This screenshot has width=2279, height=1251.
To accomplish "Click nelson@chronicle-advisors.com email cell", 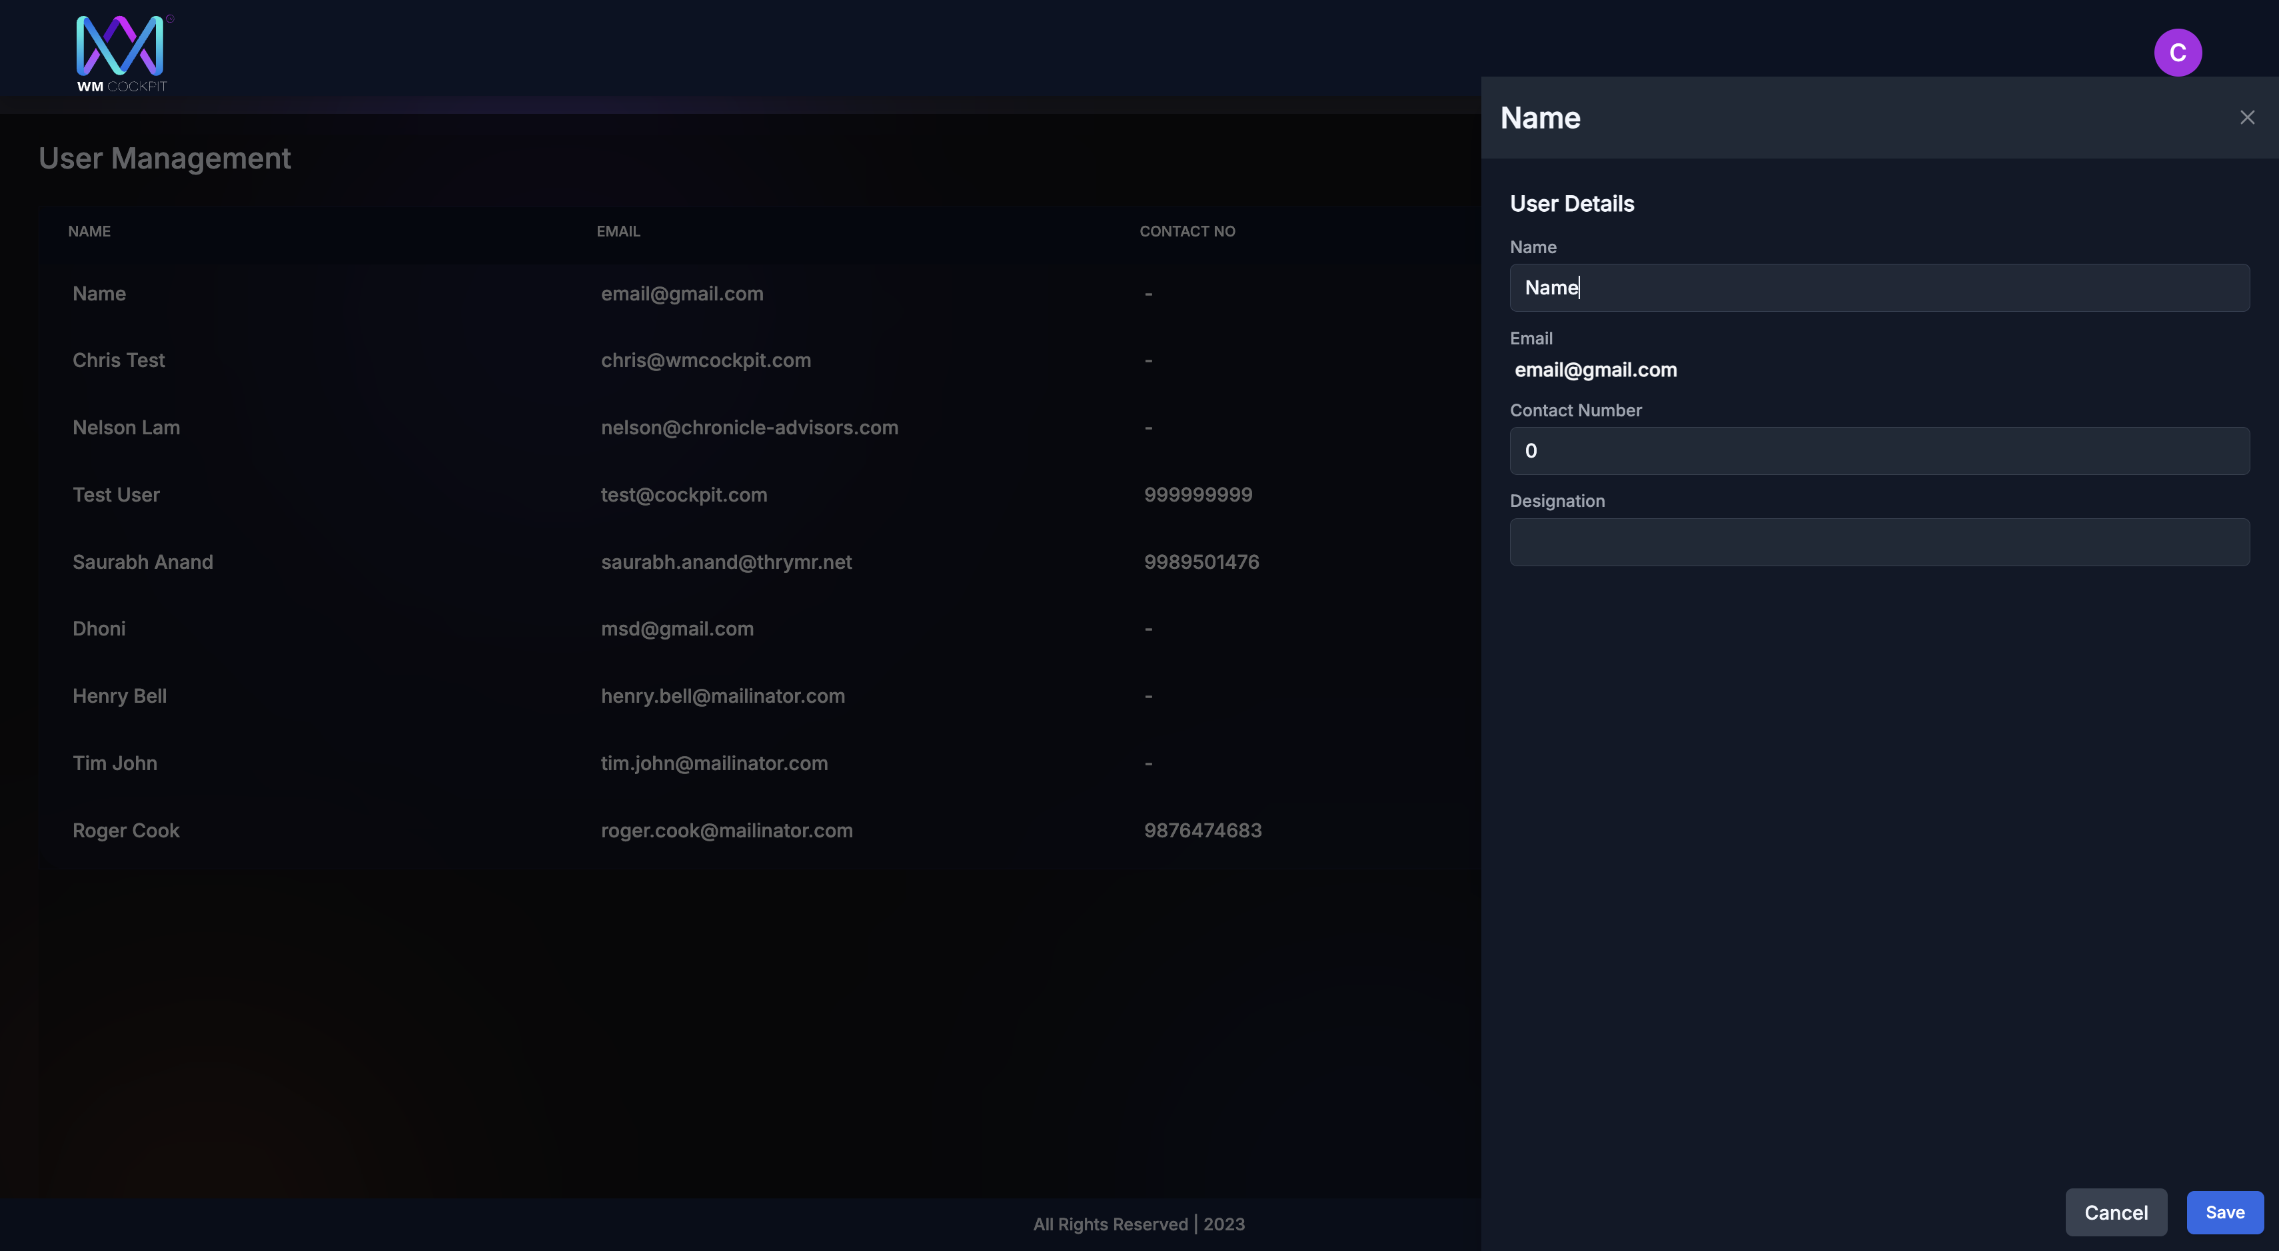I will [x=748, y=427].
